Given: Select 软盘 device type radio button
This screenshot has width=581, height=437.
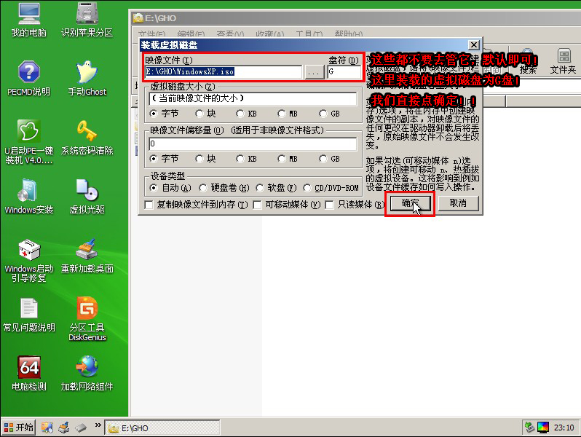Looking at the screenshot, I should (259, 188).
